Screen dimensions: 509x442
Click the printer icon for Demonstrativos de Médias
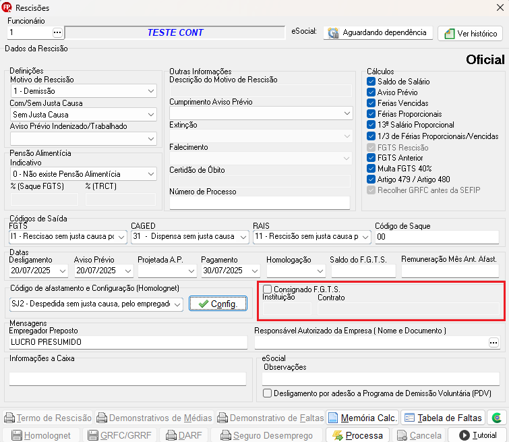(102, 418)
